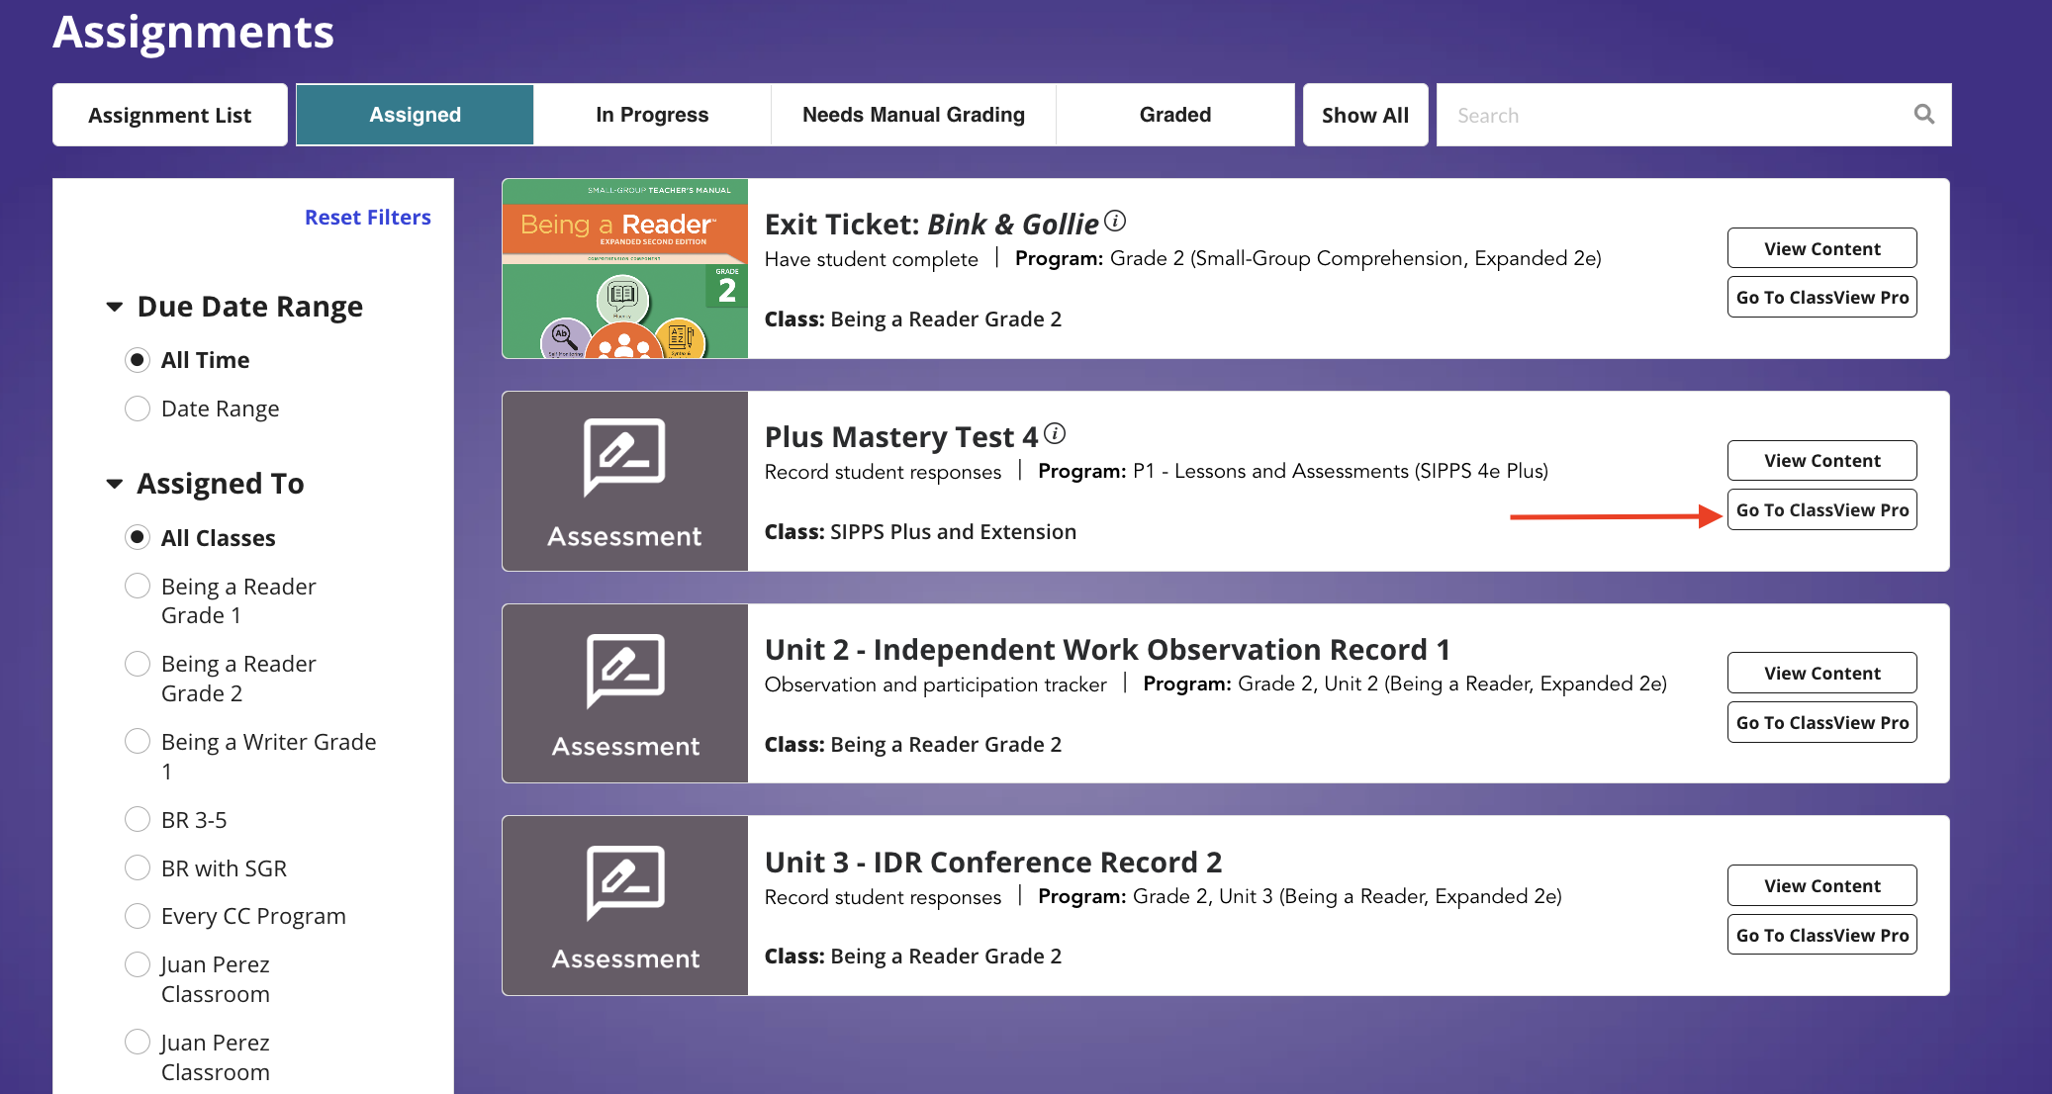Select the Date Range radio option

point(138,409)
